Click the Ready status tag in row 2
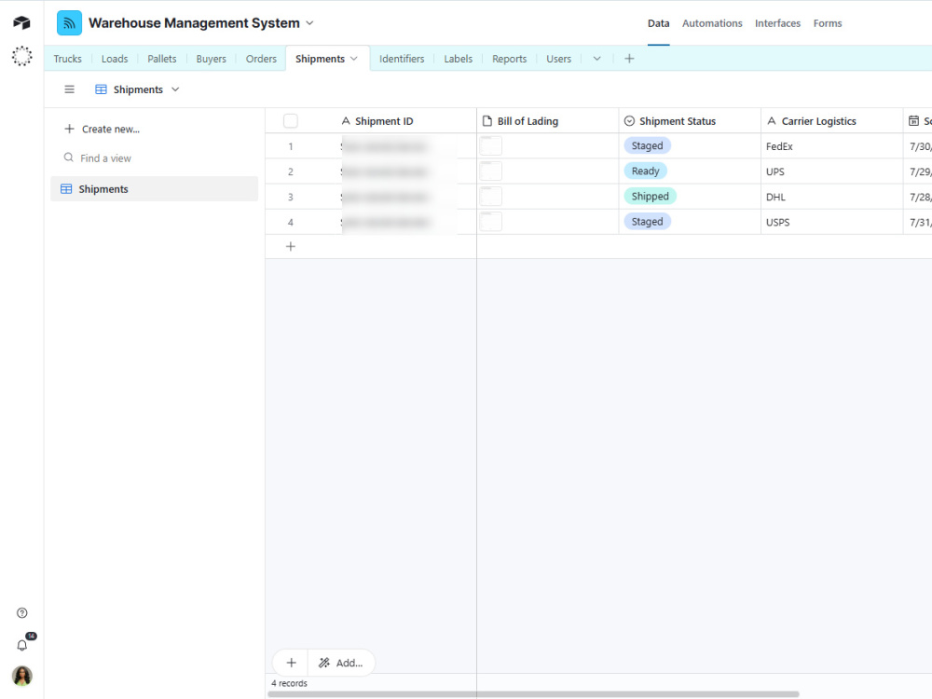This screenshot has width=932, height=699. (646, 171)
